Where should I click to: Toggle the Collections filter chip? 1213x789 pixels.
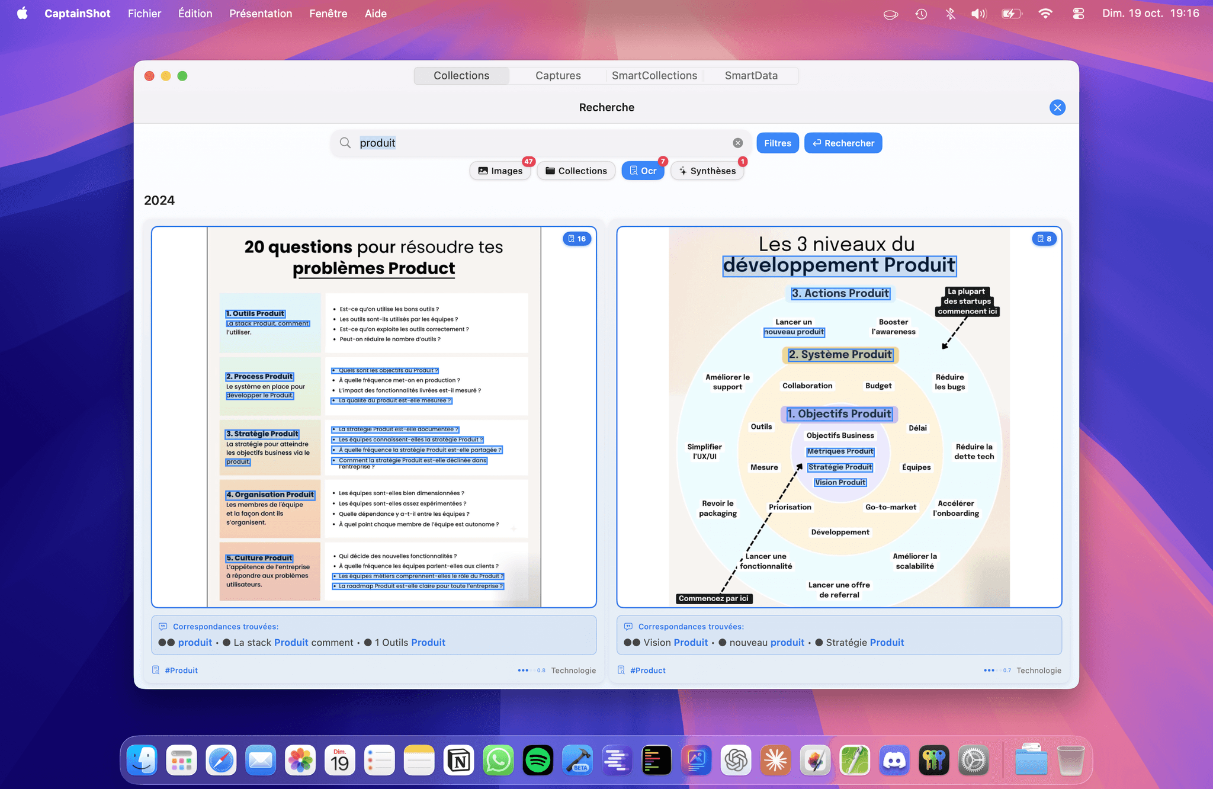(x=576, y=171)
